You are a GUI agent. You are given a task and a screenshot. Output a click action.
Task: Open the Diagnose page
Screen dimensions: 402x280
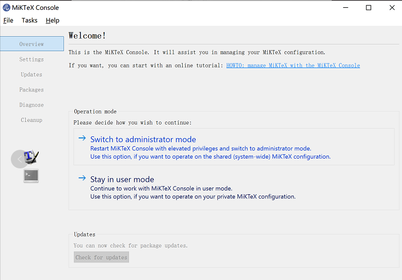(31, 105)
